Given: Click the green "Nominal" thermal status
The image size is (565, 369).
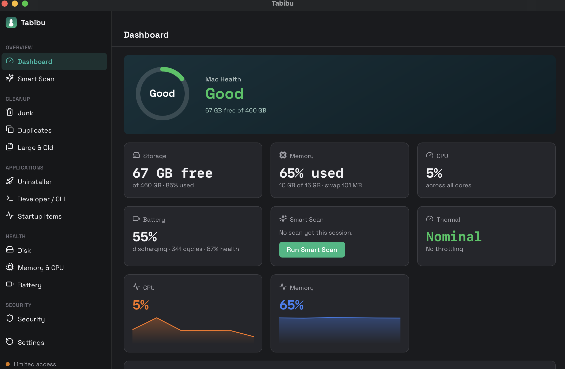Looking at the screenshot, I should pyautogui.click(x=454, y=237).
